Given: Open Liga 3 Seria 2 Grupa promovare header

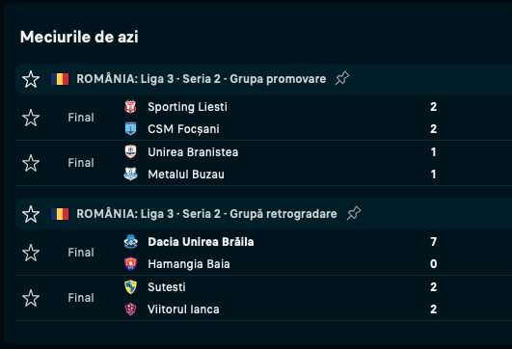Looking at the screenshot, I should pos(202,79).
